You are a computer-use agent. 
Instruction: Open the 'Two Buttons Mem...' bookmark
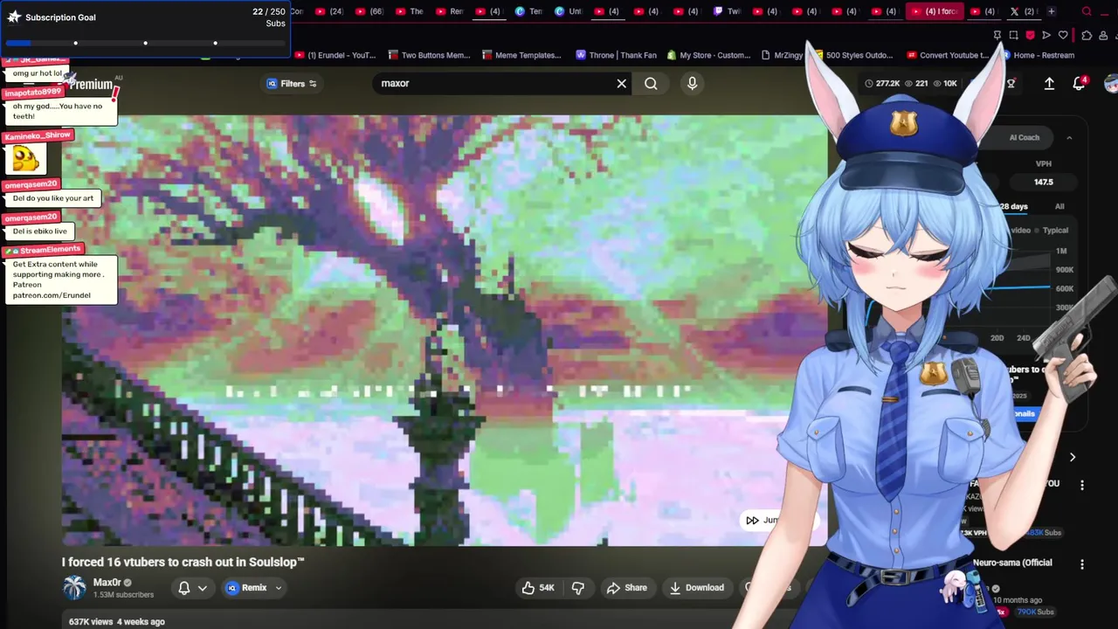[429, 56]
